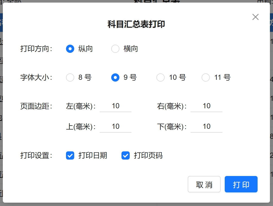Click the 字体大小 row label
273x206 pixels.
pos(36,77)
